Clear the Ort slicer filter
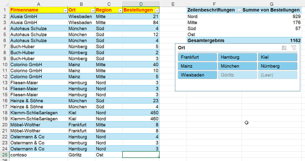 click(x=294, y=48)
